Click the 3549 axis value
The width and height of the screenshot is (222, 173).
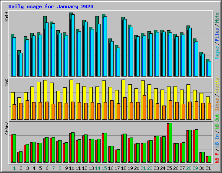click(x=7, y=17)
